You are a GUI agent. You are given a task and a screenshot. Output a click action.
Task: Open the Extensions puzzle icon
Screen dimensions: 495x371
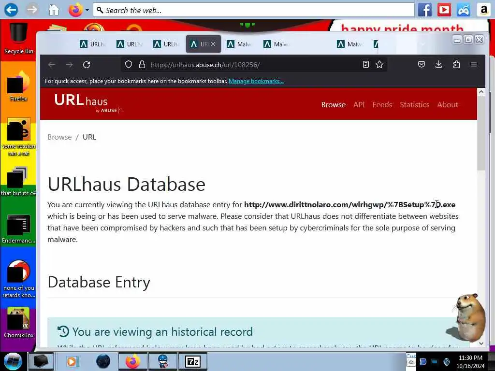(x=456, y=65)
